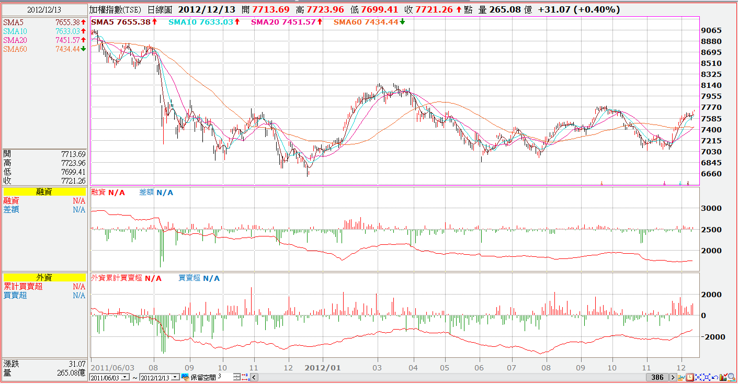Click the expand chart outward-arrows icon

tap(706, 377)
